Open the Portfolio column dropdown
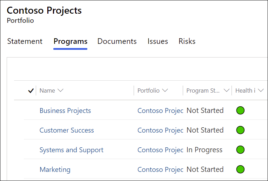The image size is (268, 181). pos(165,90)
